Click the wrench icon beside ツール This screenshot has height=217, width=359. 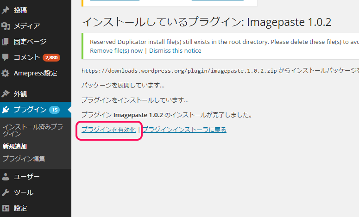[6, 192]
